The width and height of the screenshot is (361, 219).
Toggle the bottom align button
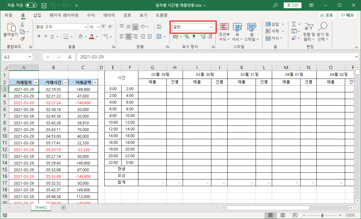(135, 27)
